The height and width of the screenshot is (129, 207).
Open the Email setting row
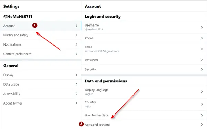(x=144, y=49)
